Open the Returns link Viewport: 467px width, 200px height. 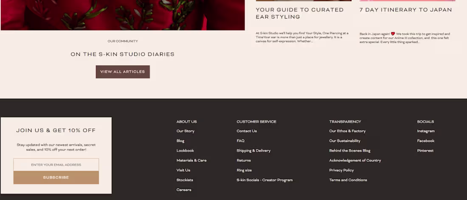click(244, 161)
